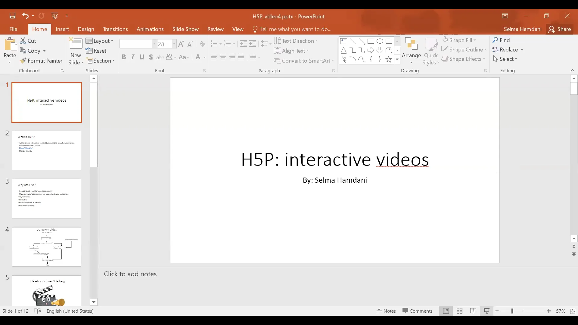Activate the Format Painter brush
The height and width of the screenshot is (325, 578).
tap(41, 60)
